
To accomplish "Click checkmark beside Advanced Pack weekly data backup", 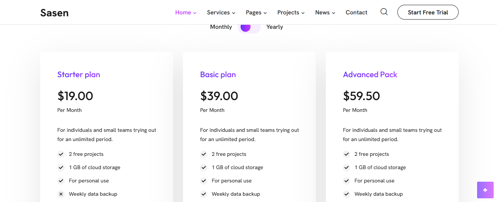I will (x=346, y=194).
